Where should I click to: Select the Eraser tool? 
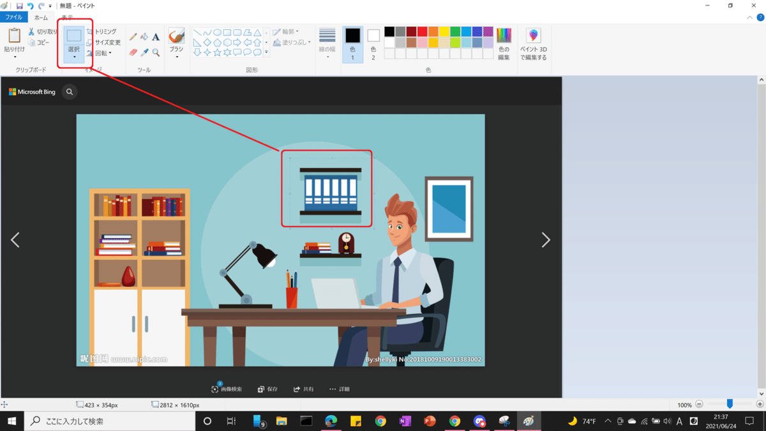tap(133, 52)
